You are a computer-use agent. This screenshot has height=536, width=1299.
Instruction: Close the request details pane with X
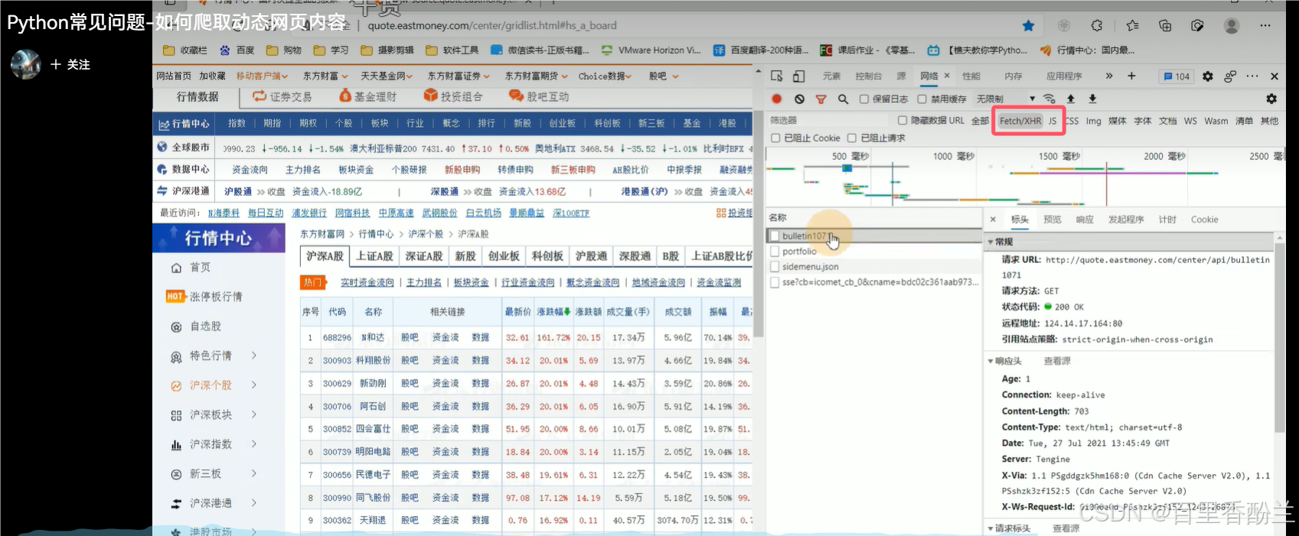coord(993,219)
